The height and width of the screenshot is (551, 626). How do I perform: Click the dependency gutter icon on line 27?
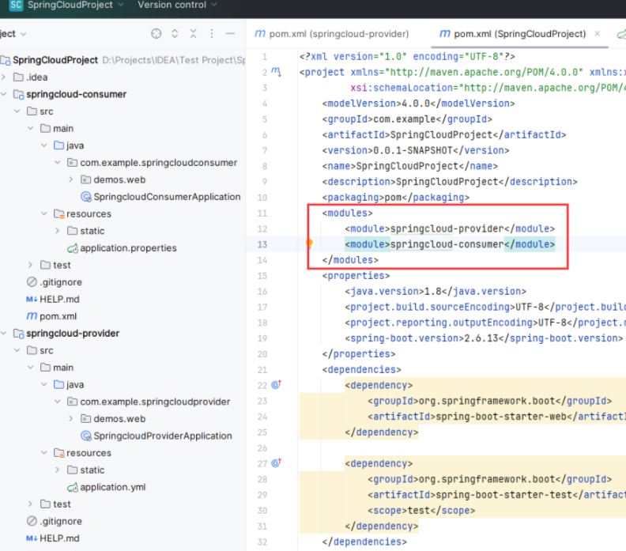[276, 463]
